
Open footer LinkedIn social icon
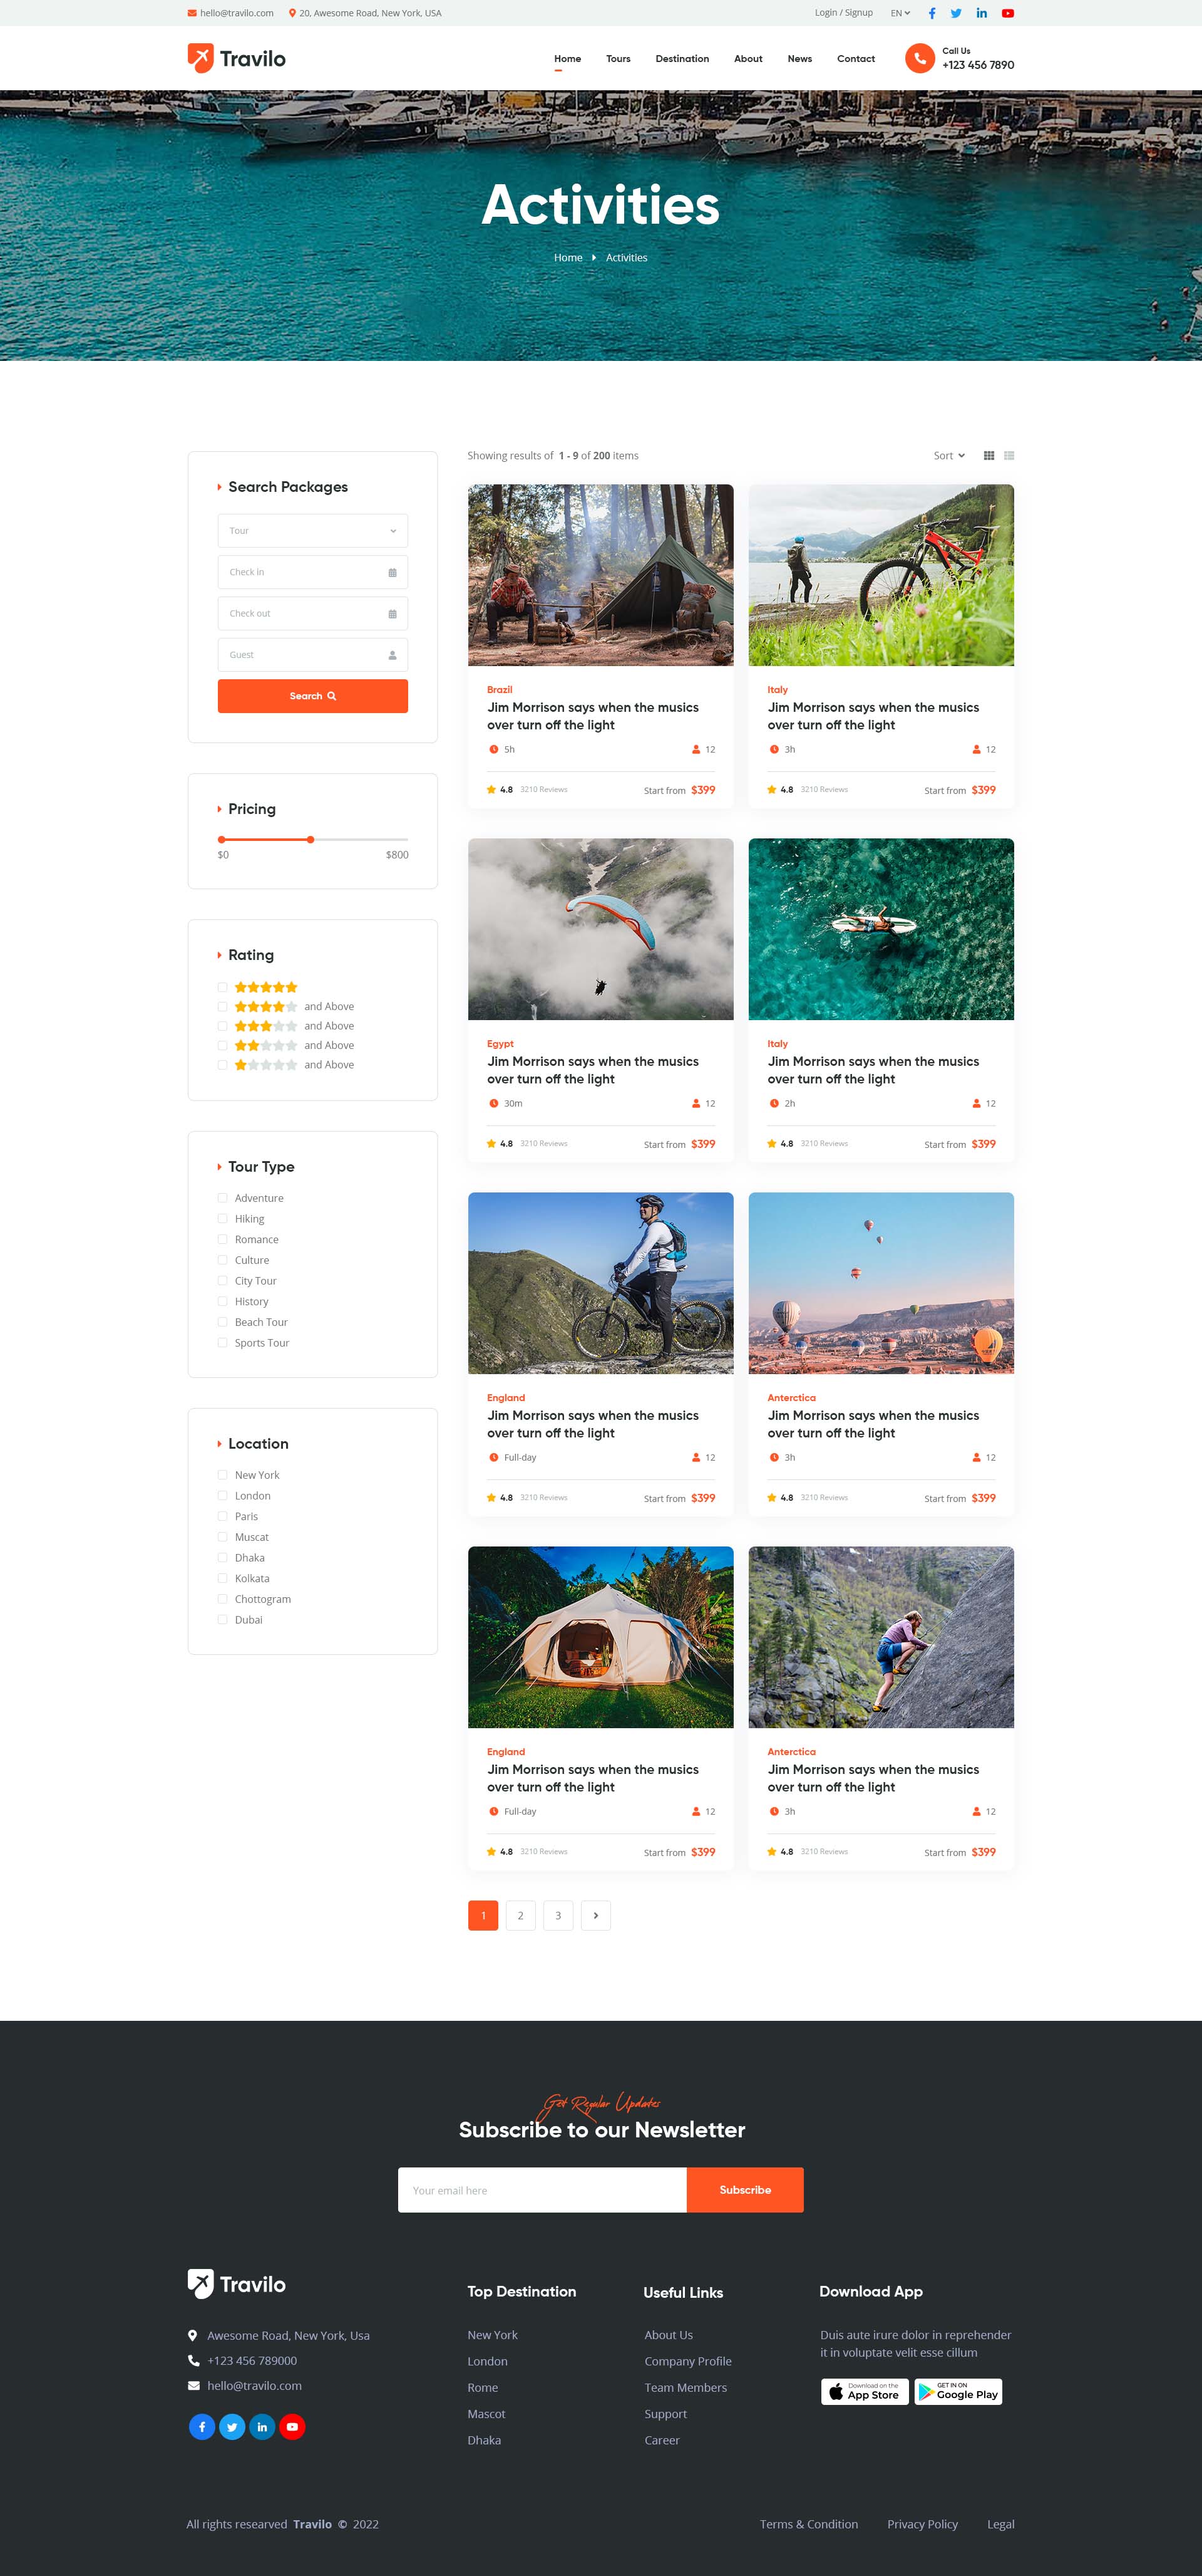262,2426
